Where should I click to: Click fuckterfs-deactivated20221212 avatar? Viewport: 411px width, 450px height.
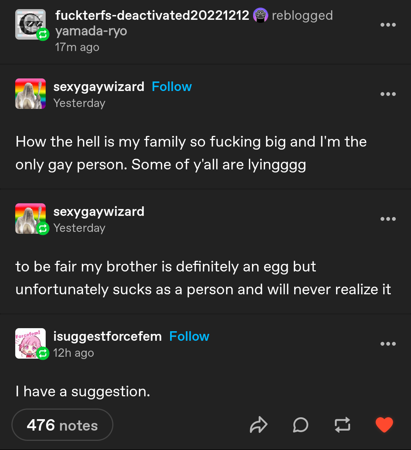click(x=30, y=24)
